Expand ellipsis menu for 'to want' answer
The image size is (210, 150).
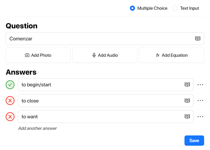200,117
